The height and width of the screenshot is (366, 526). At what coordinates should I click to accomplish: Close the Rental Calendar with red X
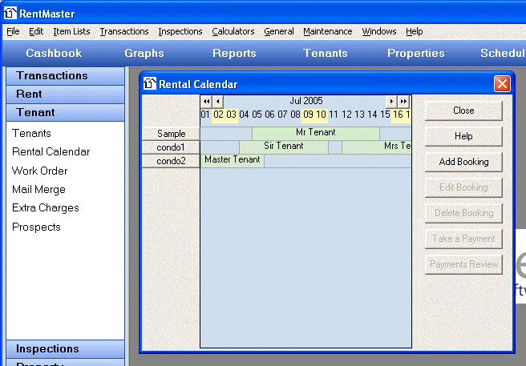pos(502,84)
